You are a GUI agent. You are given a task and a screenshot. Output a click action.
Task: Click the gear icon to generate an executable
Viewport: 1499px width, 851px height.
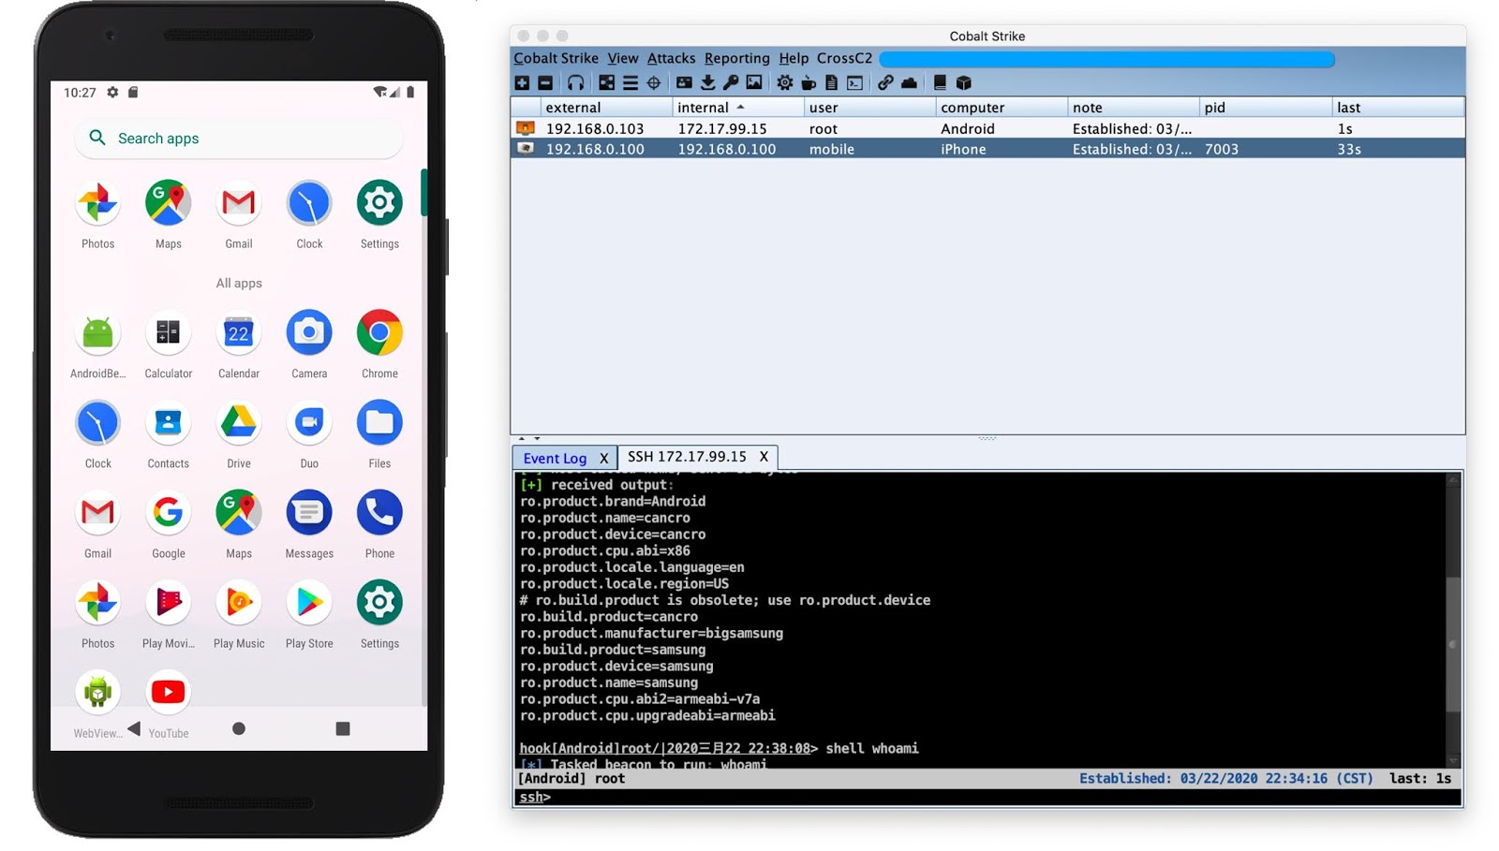pos(785,83)
